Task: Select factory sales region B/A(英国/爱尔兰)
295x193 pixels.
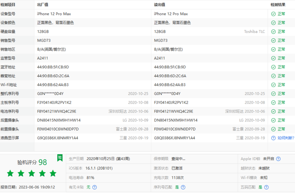Action: [51, 49]
